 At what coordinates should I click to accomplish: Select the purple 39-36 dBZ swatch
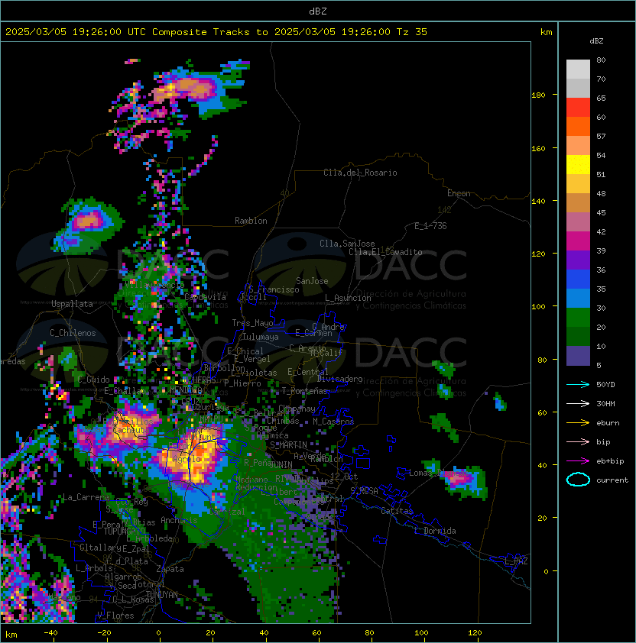click(578, 260)
